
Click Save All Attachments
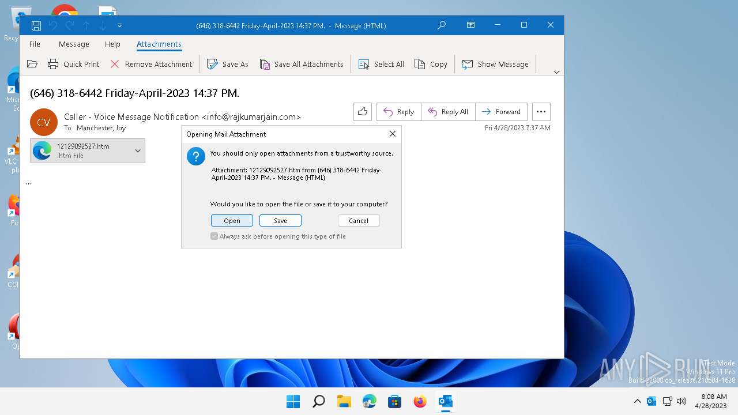302,64
